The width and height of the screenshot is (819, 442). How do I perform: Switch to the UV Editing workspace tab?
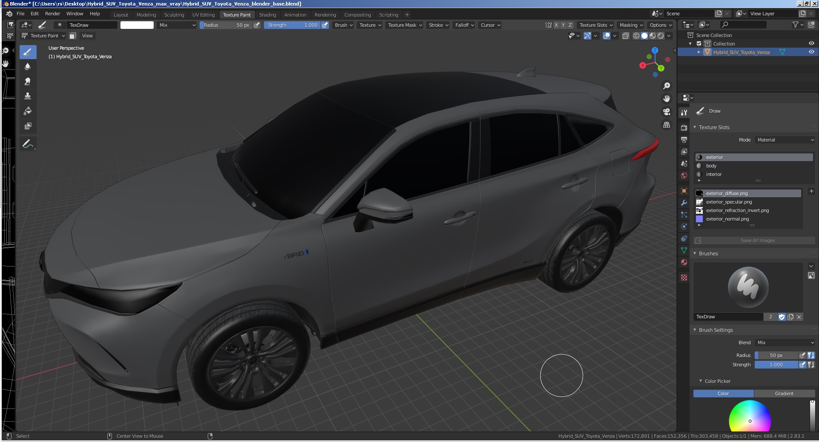tap(203, 15)
